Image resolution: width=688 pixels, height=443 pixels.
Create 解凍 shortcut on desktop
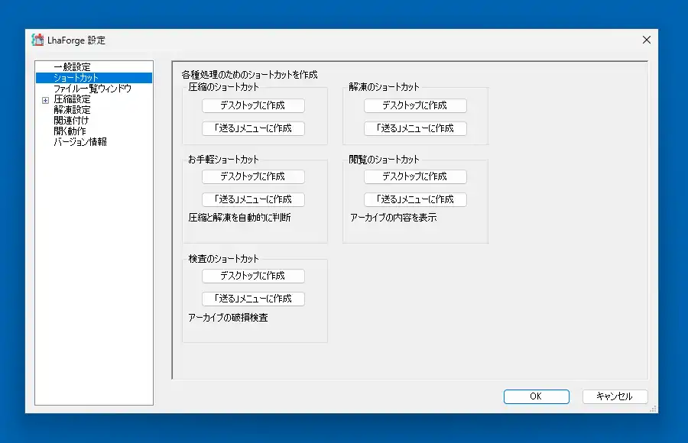point(415,105)
